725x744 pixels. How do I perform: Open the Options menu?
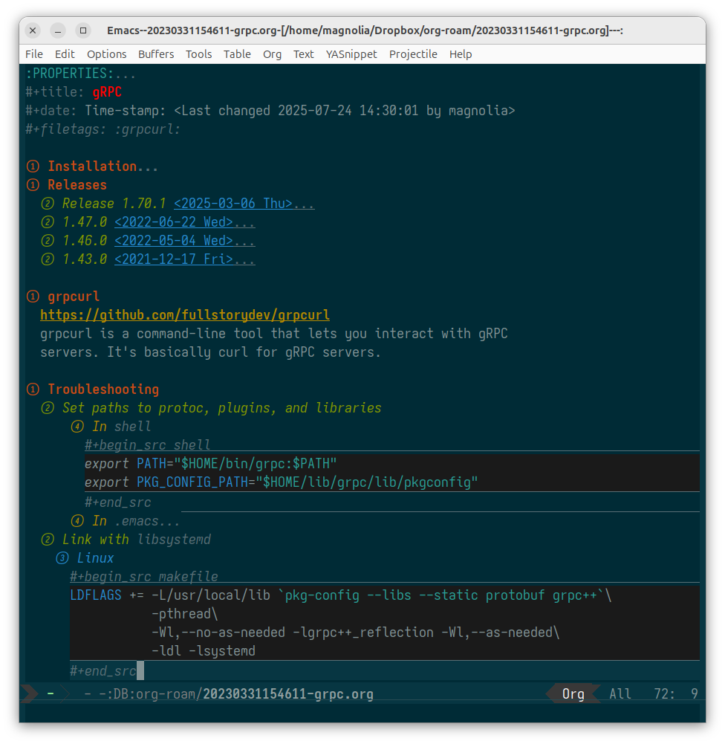pos(107,54)
